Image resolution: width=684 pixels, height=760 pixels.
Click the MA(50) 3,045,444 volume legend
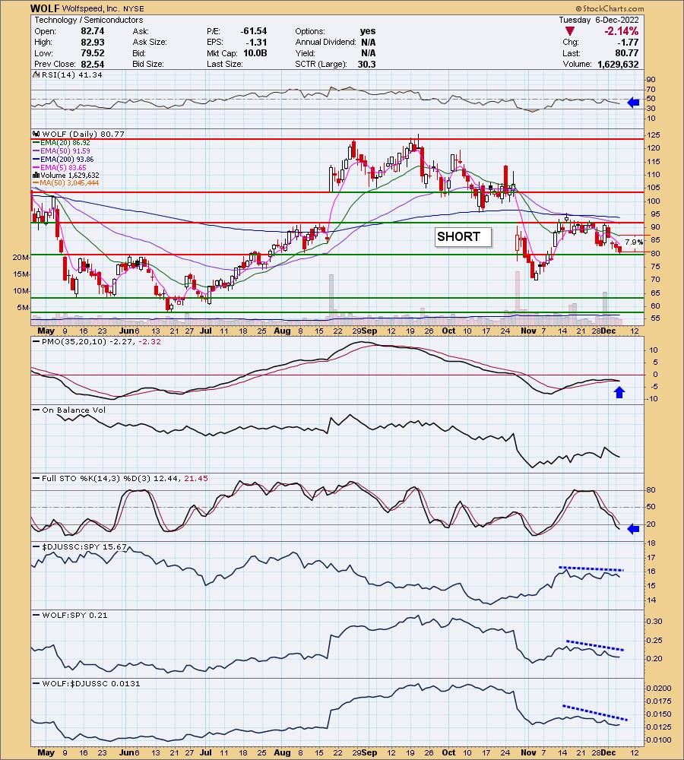66,182
